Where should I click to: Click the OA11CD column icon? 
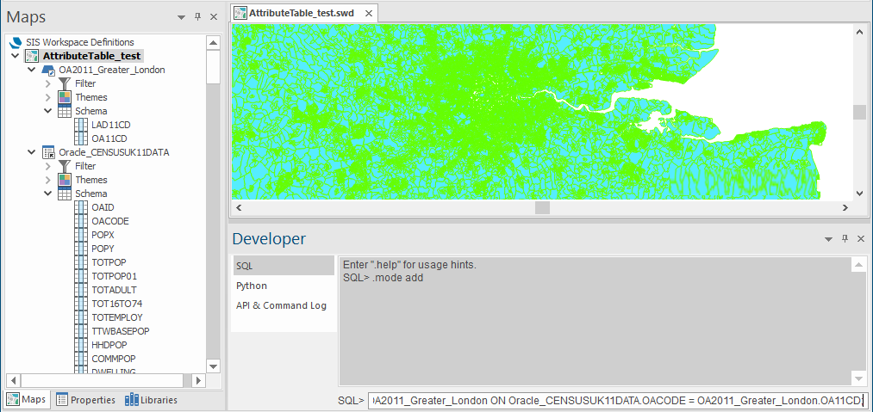[81, 139]
